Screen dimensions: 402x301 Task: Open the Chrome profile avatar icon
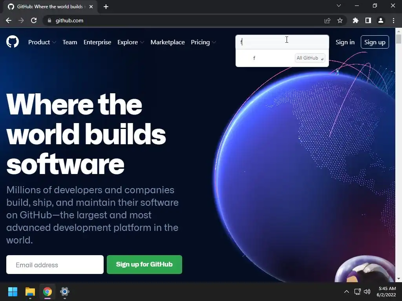tap(381, 20)
